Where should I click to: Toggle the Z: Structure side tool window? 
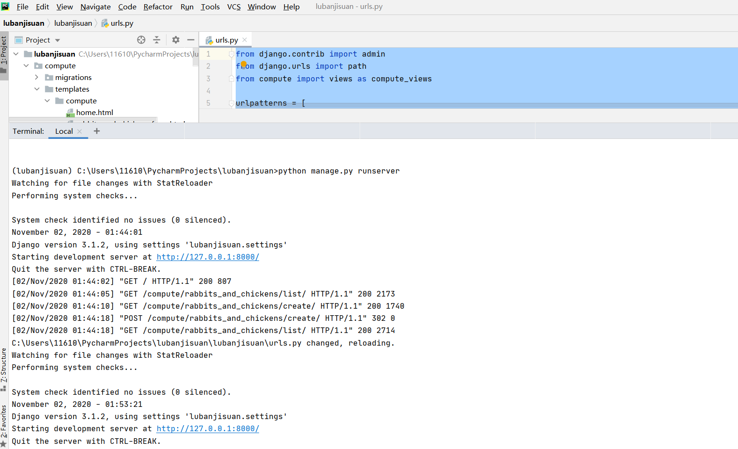click(x=4, y=369)
